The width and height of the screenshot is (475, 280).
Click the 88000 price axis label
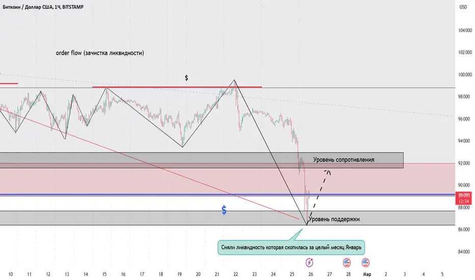[465, 208]
